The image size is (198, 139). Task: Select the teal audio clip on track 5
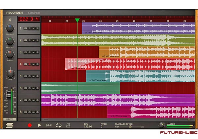[141, 76]
